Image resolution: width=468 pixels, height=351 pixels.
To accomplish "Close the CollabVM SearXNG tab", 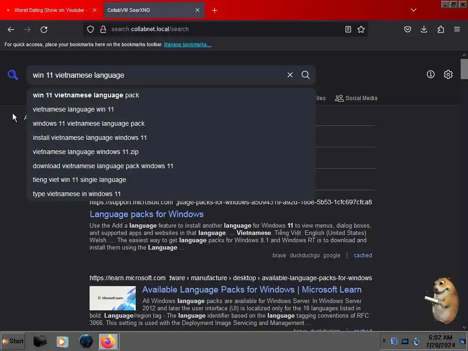I will 197,10.
